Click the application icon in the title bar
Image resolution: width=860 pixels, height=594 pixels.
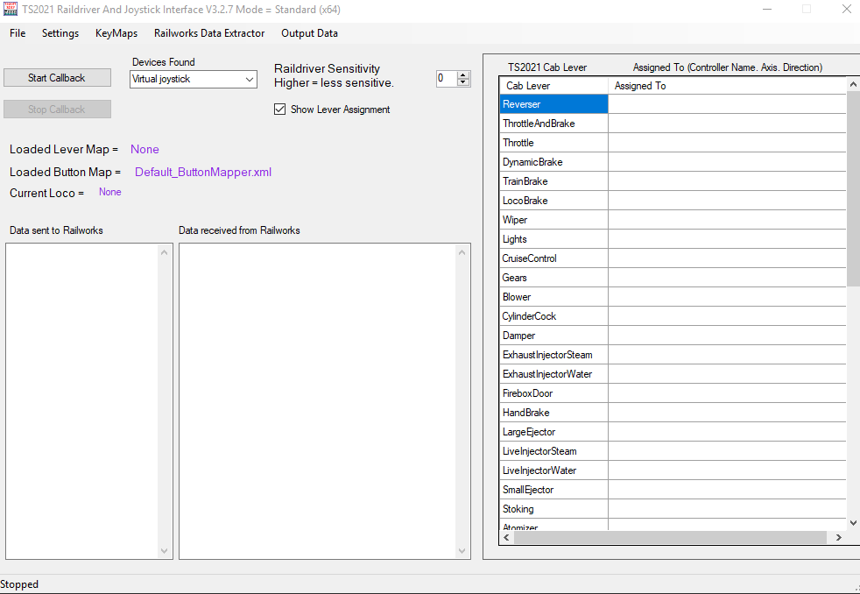point(10,10)
